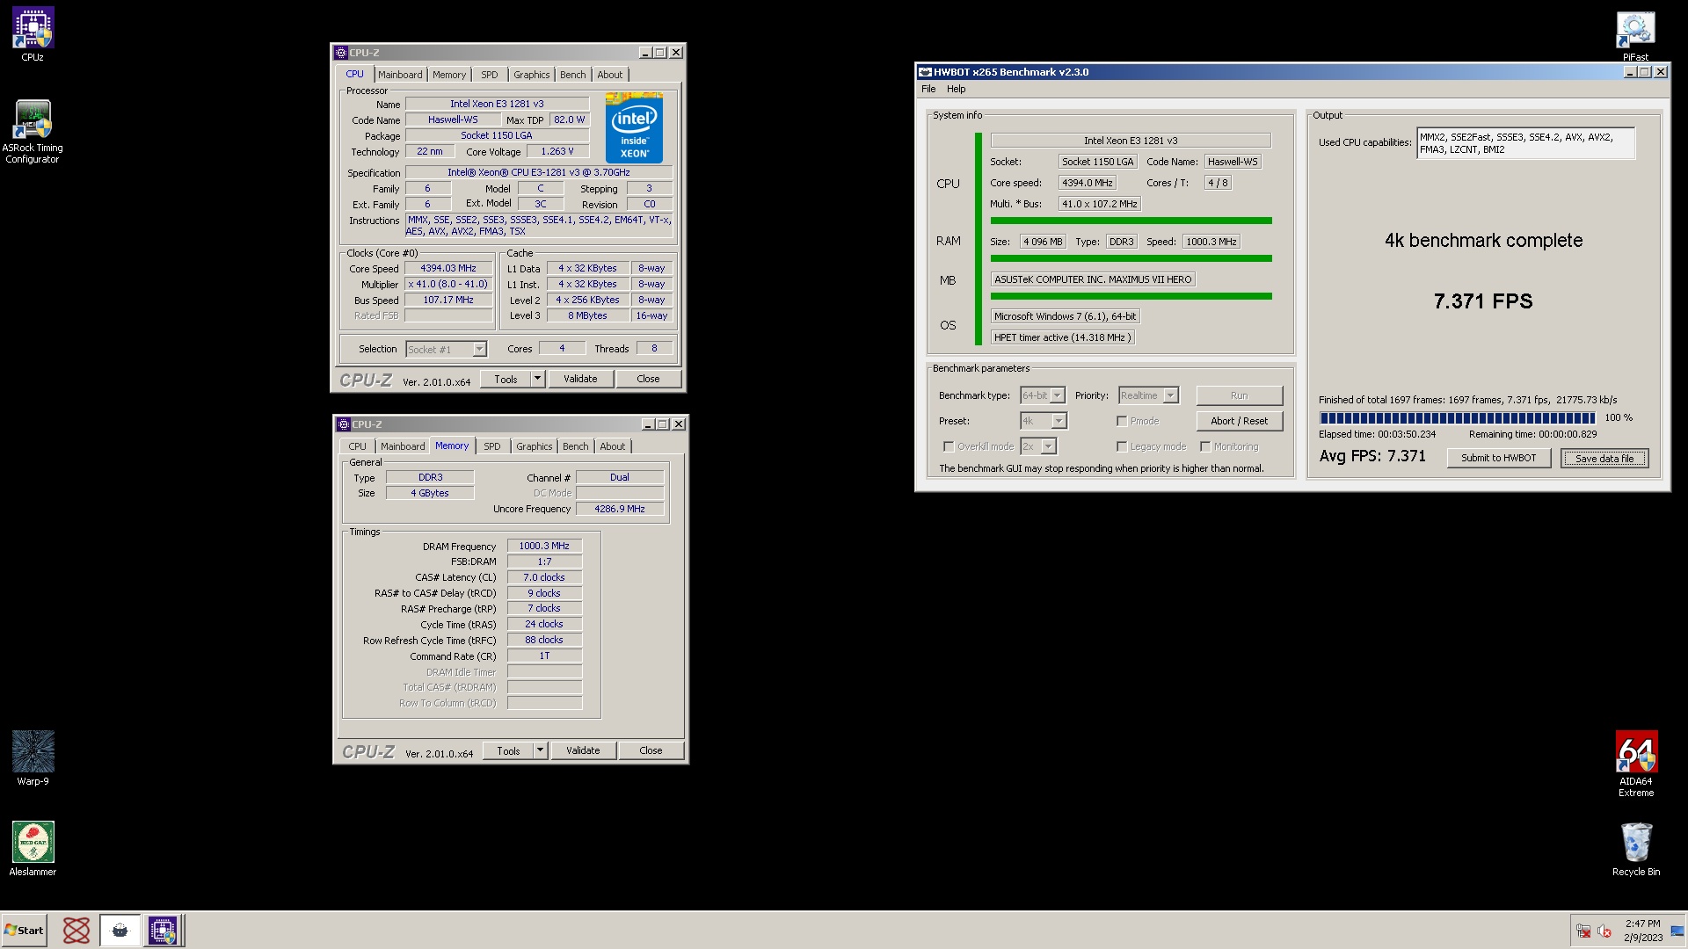Screen dimensions: 1688x949
Task: Launch AIDA64 Extreme from desktop
Action: [x=1636, y=763]
